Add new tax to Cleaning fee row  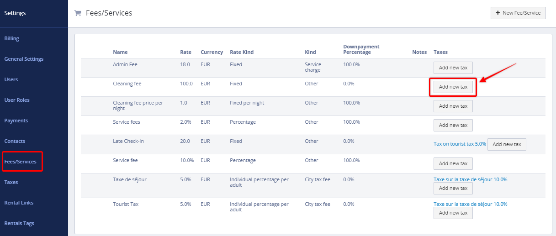[453, 87]
